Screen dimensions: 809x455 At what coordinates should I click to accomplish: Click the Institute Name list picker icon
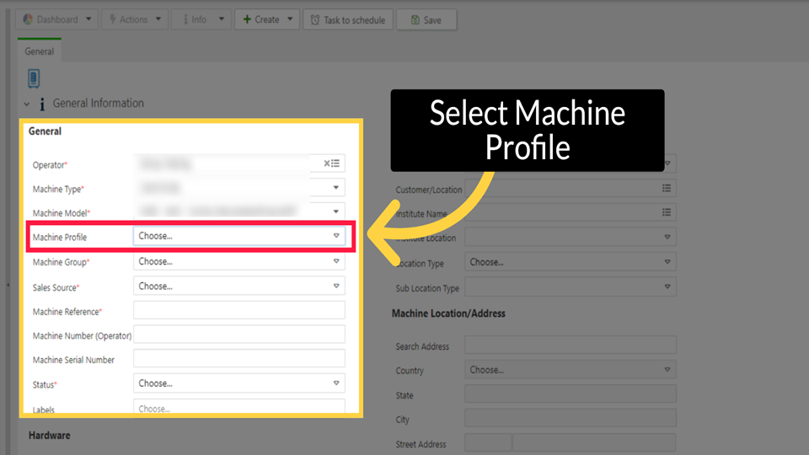point(667,213)
